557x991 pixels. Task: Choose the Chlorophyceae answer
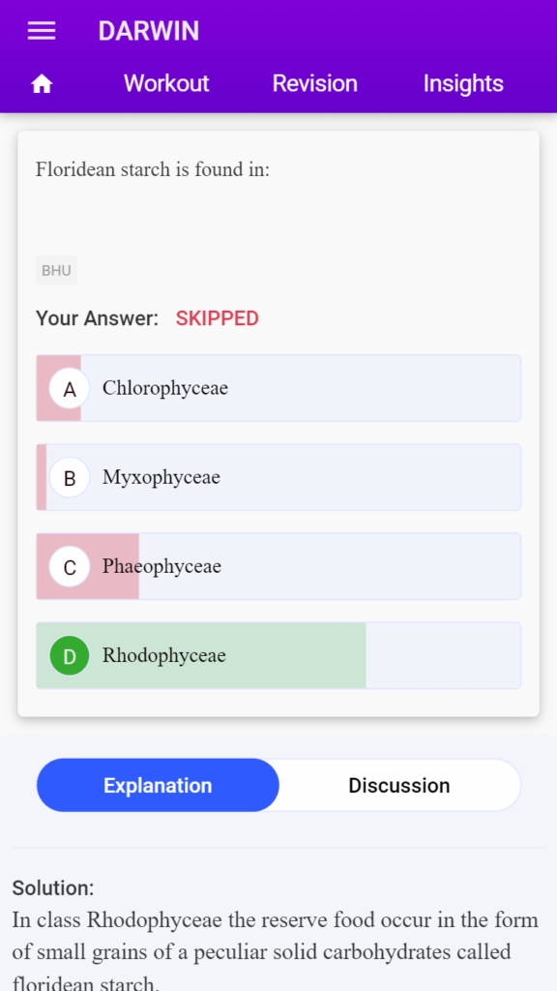click(278, 388)
